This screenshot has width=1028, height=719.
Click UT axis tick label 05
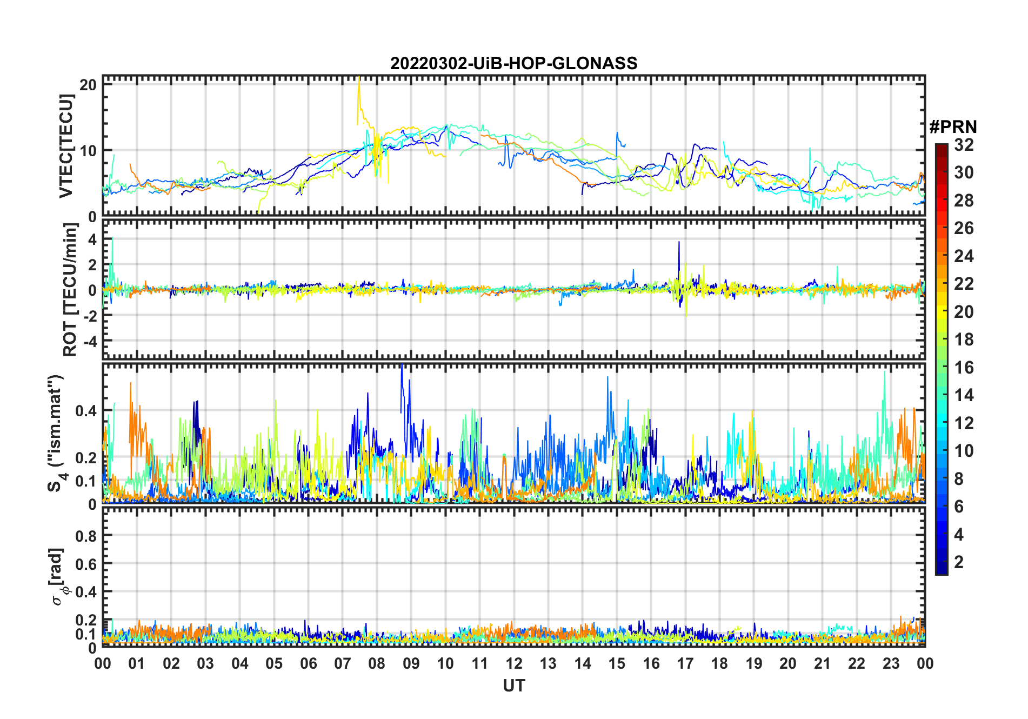pyautogui.click(x=274, y=663)
